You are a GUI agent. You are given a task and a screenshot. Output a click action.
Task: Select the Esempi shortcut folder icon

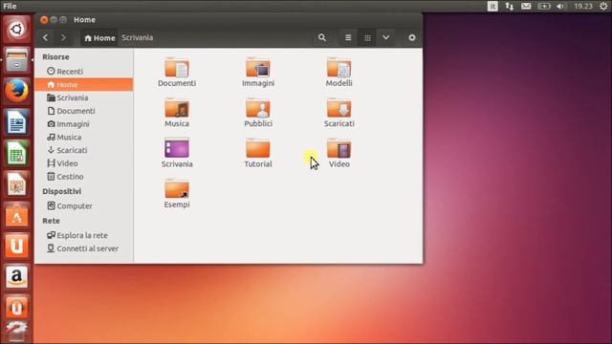coord(177,189)
